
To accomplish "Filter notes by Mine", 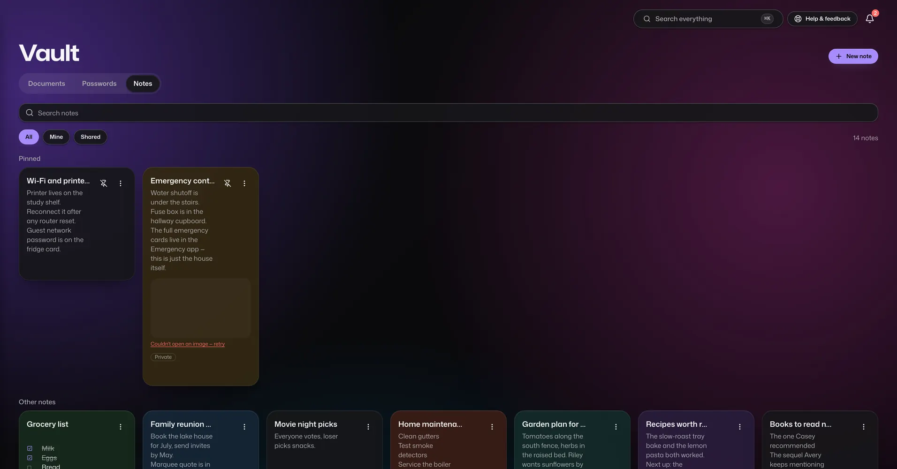I will 56,137.
